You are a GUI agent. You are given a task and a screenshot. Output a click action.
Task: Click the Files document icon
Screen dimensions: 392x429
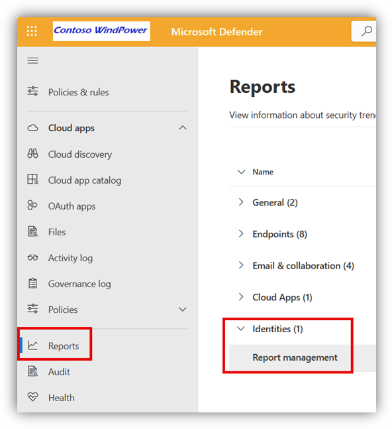33,231
